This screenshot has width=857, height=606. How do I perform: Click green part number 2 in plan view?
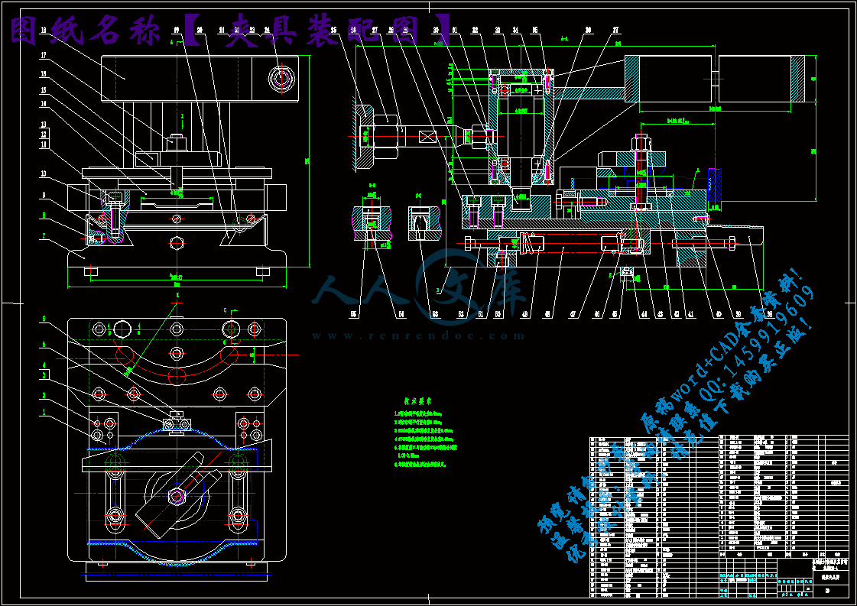(x=44, y=396)
